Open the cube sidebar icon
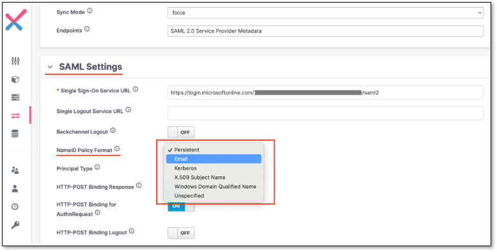This screenshot has height=252, width=497. (x=15, y=80)
